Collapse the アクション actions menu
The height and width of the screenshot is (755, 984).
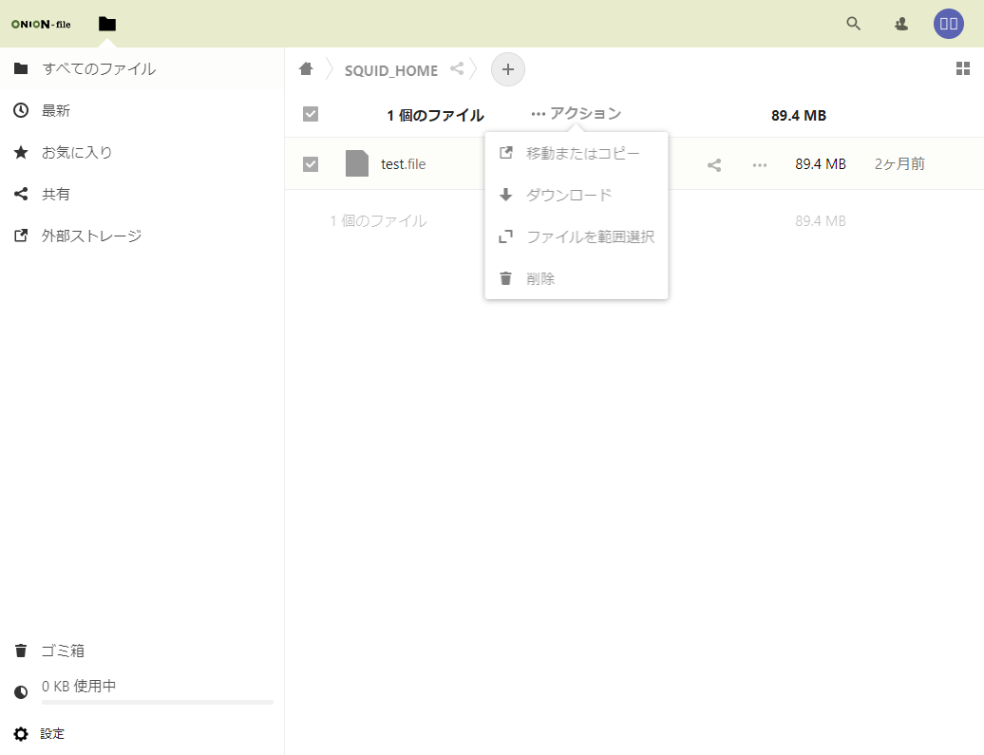pyautogui.click(x=576, y=114)
